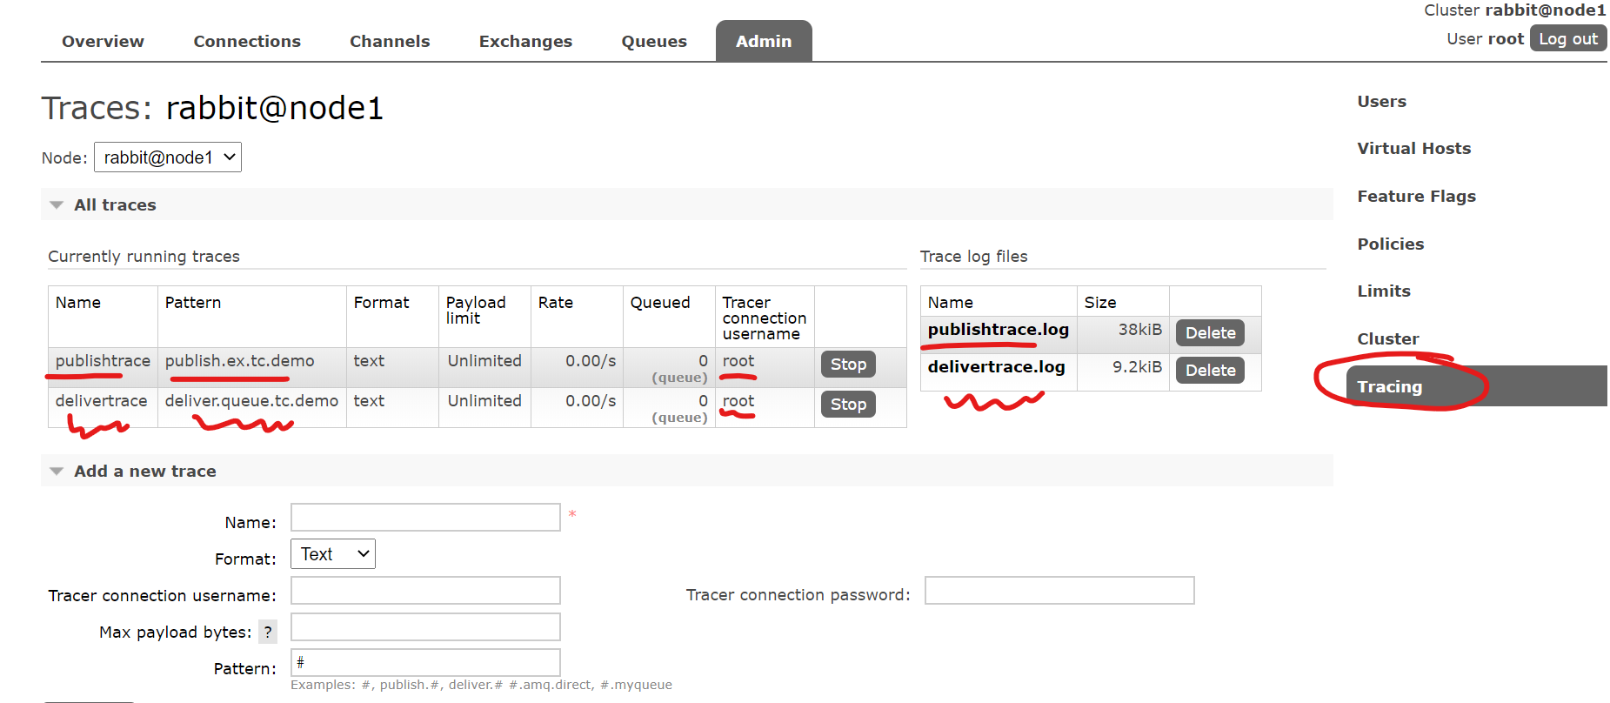Open the Policies page
This screenshot has height=703, width=1610.
(x=1390, y=244)
